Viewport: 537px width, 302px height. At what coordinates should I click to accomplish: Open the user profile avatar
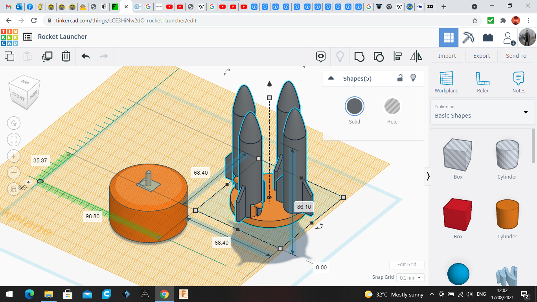click(527, 38)
